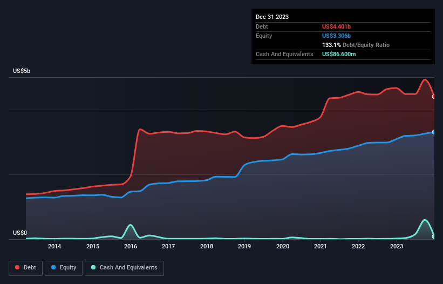Viewport: 443px width, 284px height.
Task: Click the 2014 x-axis label
Action: click(54, 246)
